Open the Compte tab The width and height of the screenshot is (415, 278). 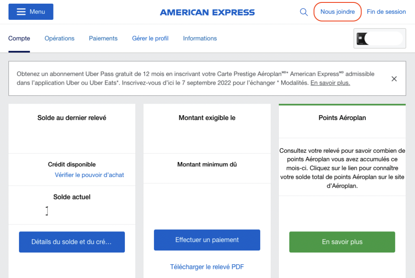(19, 38)
